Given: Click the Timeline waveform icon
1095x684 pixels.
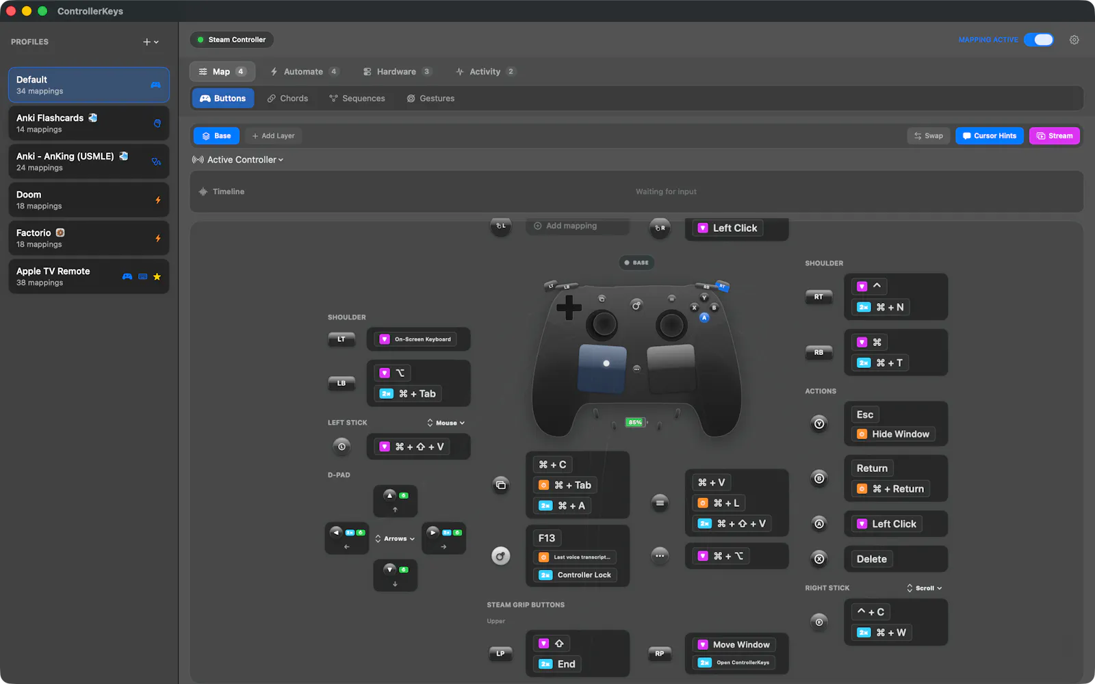Looking at the screenshot, I should coord(203,192).
